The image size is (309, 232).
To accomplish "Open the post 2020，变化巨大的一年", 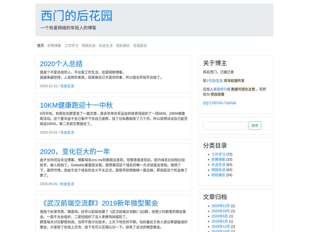I will (x=75, y=152).
